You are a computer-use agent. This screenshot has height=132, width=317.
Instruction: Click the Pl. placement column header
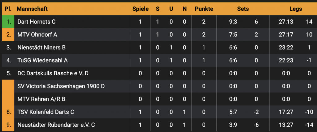pos(8,9)
